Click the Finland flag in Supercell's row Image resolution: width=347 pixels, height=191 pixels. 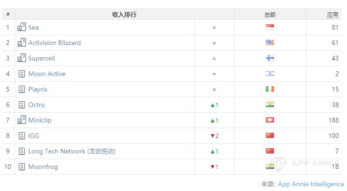coord(270,58)
